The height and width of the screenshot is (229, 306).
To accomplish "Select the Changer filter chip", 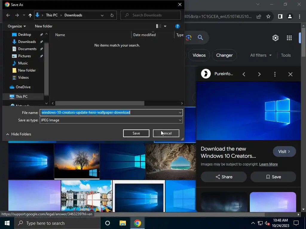I will point(224,55).
